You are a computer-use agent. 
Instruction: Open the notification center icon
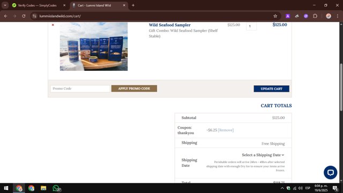pos(335,188)
